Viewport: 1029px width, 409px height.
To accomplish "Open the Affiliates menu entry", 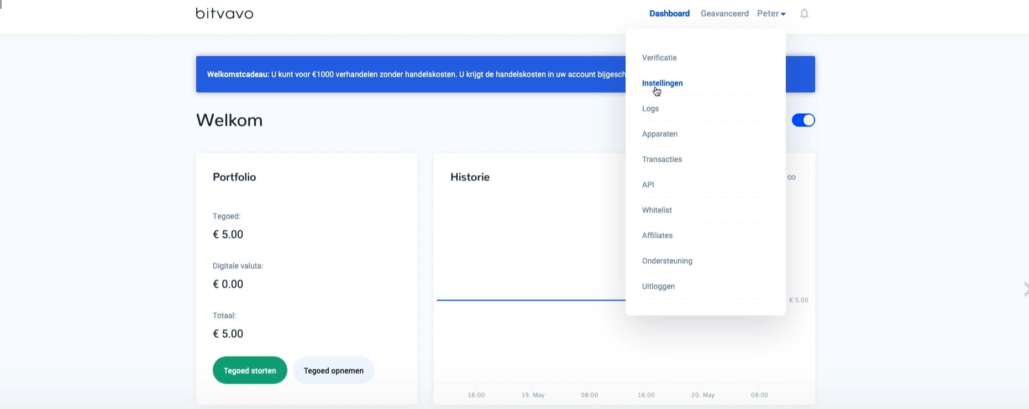I will [657, 236].
